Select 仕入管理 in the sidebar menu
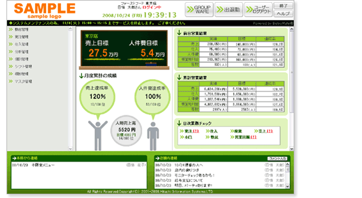The width and height of the screenshot is (362, 198). (19, 44)
